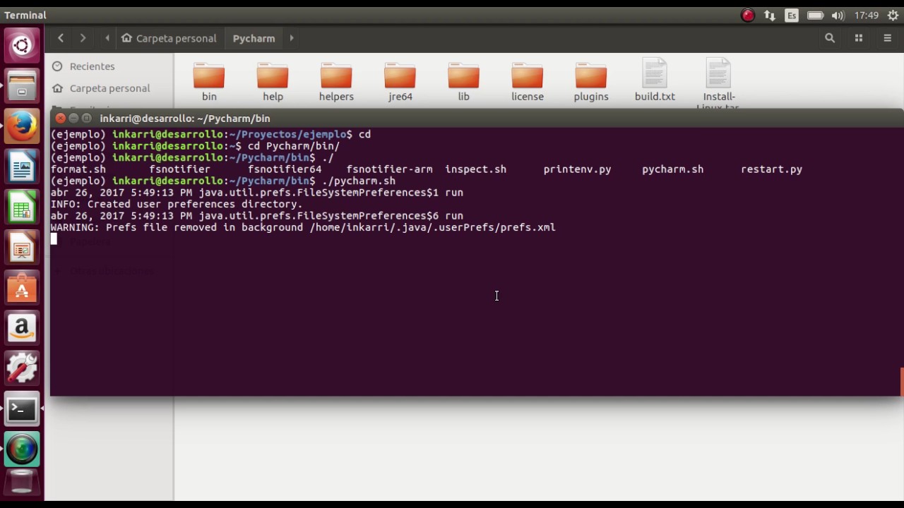Screen dimensions: 904x508
Task: Open Ubuntu Software Center in the launcher
Action: (x=22, y=289)
